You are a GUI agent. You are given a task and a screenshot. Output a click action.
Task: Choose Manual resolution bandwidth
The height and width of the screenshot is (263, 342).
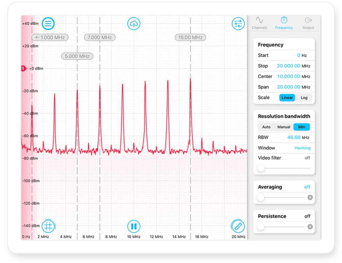click(x=284, y=127)
